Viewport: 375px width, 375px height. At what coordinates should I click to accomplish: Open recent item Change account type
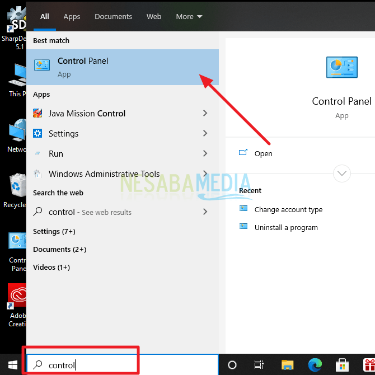pos(288,209)
